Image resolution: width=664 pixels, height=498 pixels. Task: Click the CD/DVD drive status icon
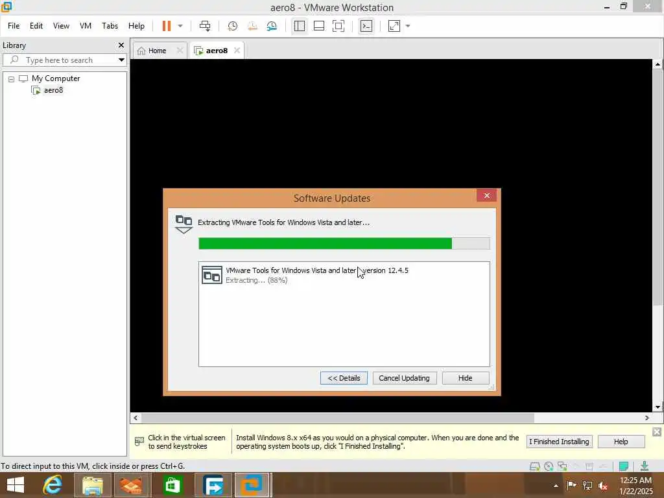click(549, 466)
